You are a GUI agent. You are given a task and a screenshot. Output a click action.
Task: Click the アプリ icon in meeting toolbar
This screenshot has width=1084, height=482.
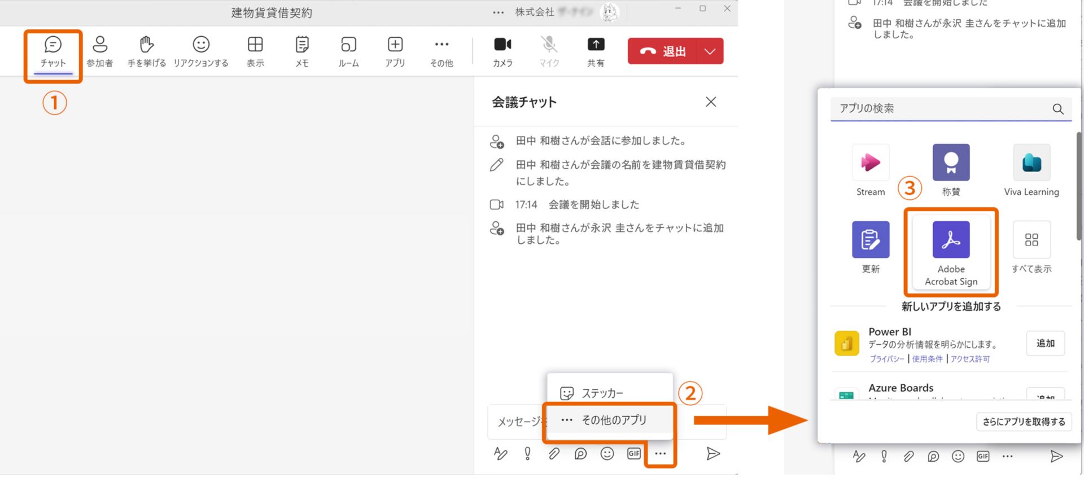(395, 52)
